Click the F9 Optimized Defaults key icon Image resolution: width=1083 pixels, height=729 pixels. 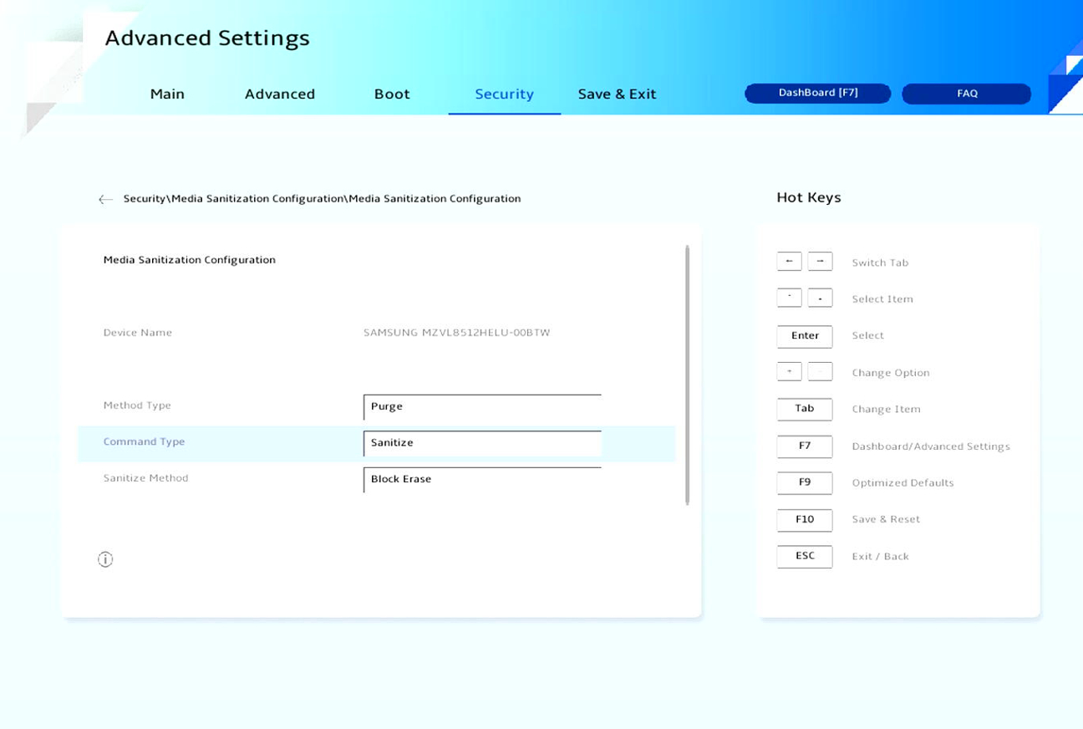pyautogui.click(x=804, y=483)
